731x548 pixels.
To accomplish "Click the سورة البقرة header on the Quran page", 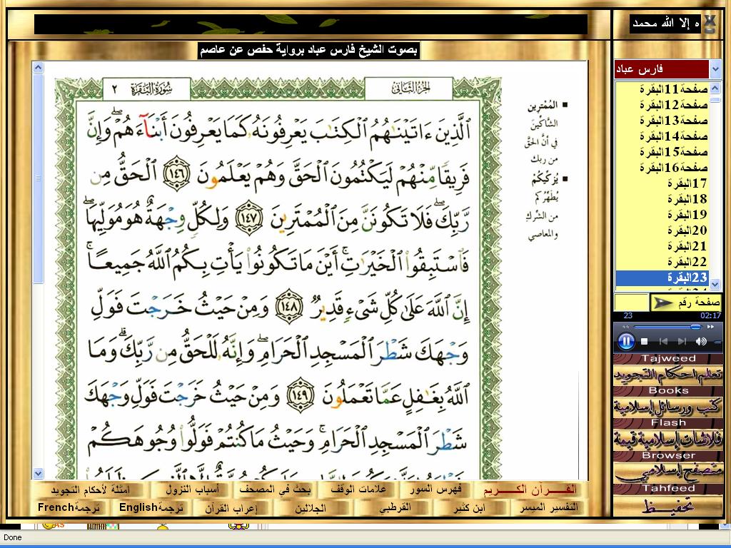I will (x=151, y=88).
